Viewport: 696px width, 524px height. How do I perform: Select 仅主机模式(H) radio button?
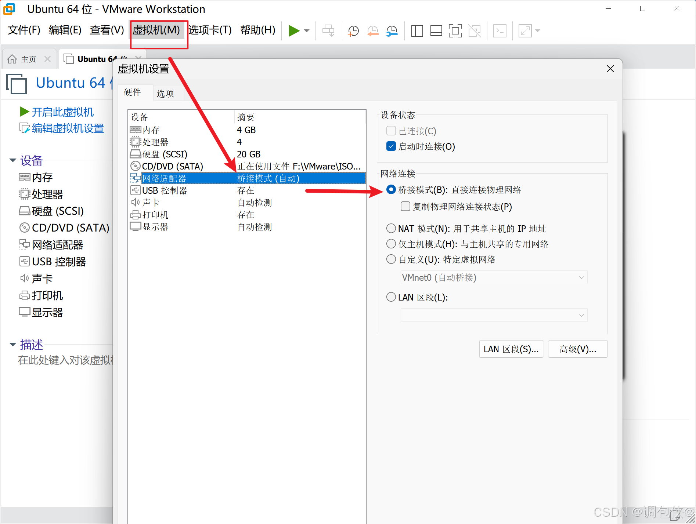click(391, 244)
